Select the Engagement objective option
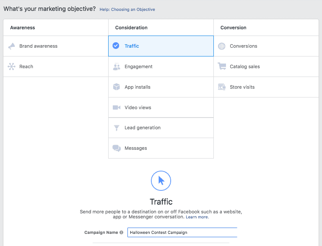Screen dimensions: 322x246 [138, 67]
